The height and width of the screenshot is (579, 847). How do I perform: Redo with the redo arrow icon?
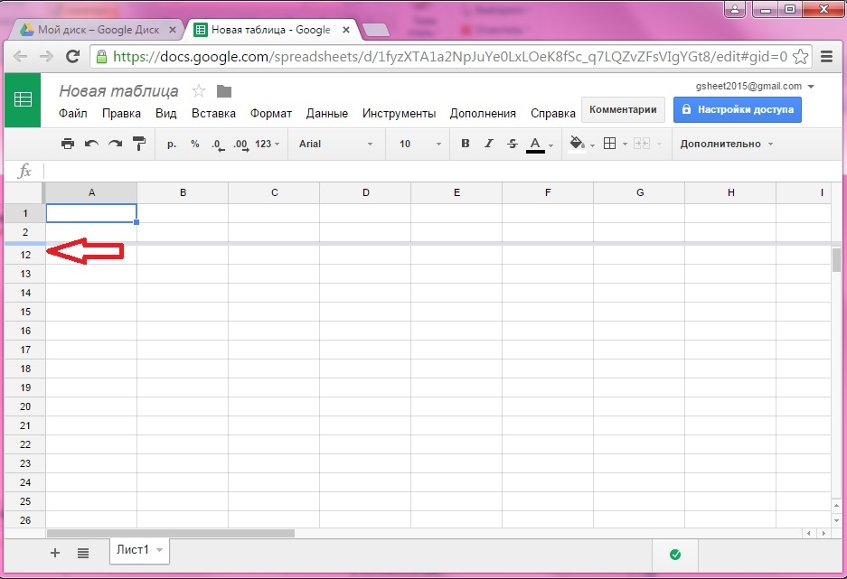[x=115, y=144]
